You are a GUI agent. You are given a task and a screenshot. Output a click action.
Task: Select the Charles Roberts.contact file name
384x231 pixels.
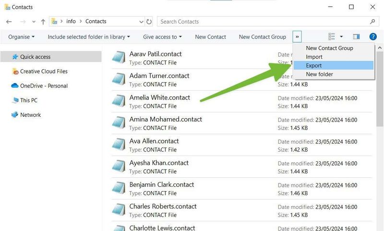(163, 207)
